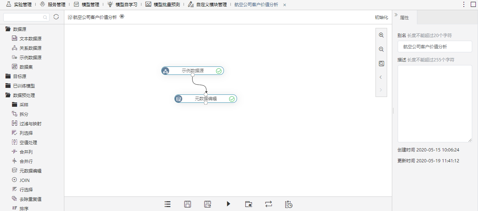The image size is (478, 211).
Task: Switch to the 航空公司客户价值分析 tab
Action: pyautogui.click(x=256, y=5)
